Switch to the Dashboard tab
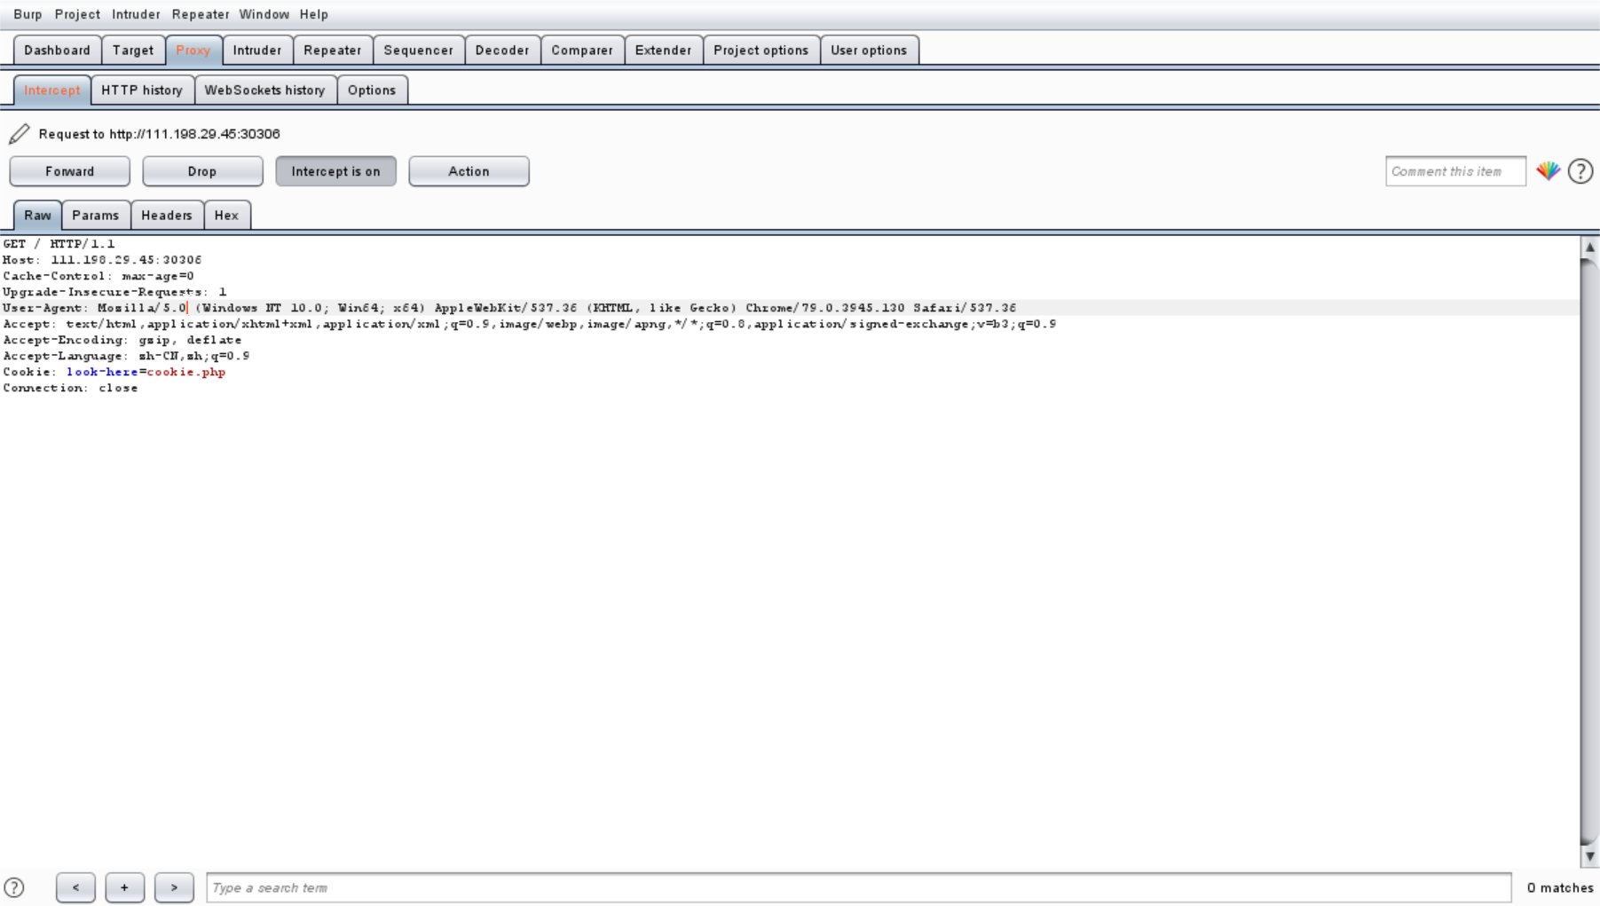Image resolution: width=1600 pixels, height=906 pixels. click(x=57, y=51)
